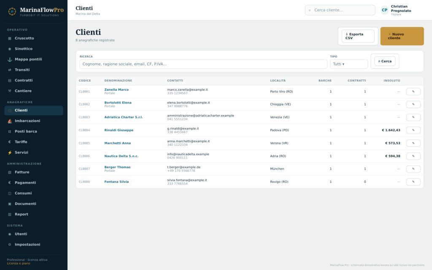The width and height of the screenshot is (432, 270).
Task: Click the Documenti sidebar icon
Action: pyautogui.click(x=10, y=204)
